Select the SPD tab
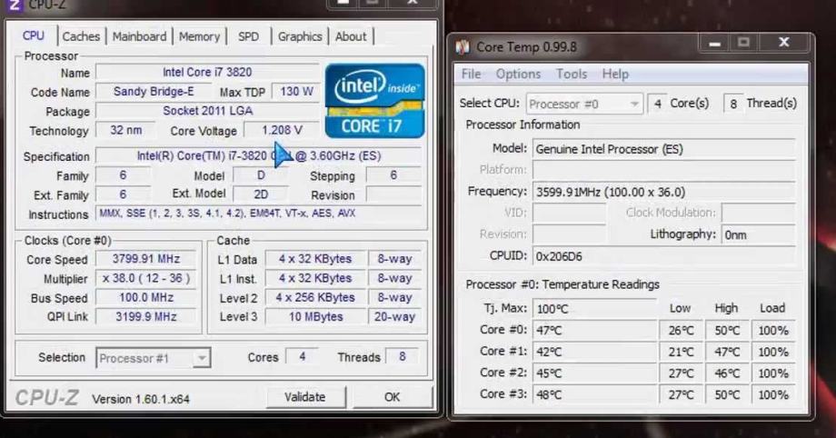836x438 pixels. click(x=248, y=36)
